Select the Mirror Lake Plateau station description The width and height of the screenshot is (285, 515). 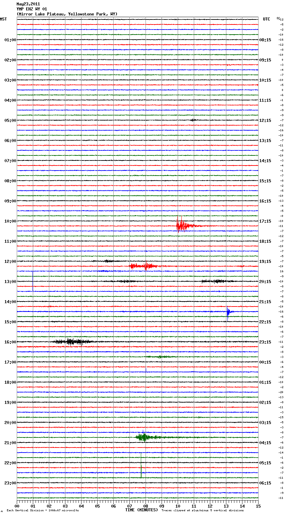click(x=67, y=14)
